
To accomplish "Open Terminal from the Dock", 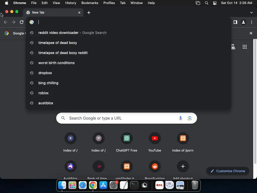I will point(134,185).
